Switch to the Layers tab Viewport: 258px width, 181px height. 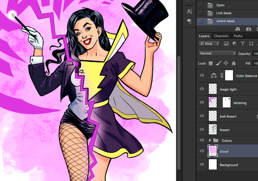tap(204, 36)
